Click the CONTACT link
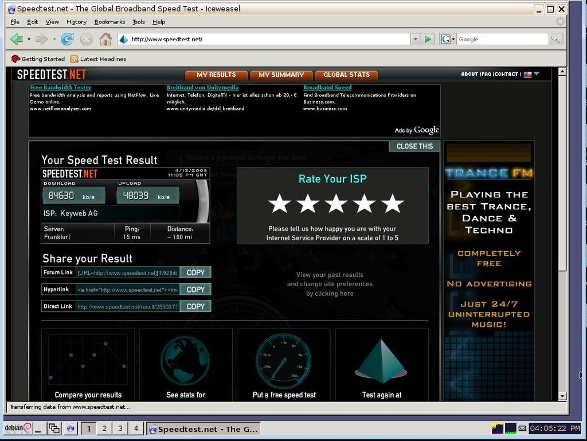This screenshot has width=587, height=441. click(x=506, y=74)
